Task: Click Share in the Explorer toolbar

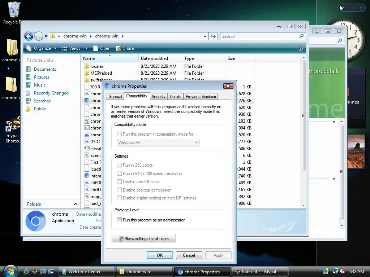Action: click(125, 48)
